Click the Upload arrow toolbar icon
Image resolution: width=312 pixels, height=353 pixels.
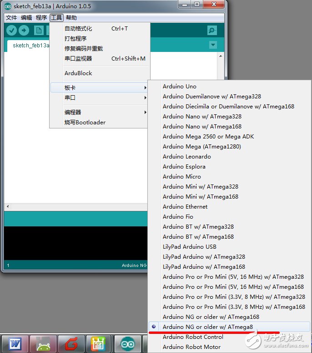(24, 30)
